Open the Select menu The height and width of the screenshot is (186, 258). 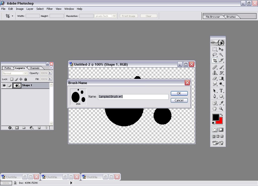coord(40,9)
